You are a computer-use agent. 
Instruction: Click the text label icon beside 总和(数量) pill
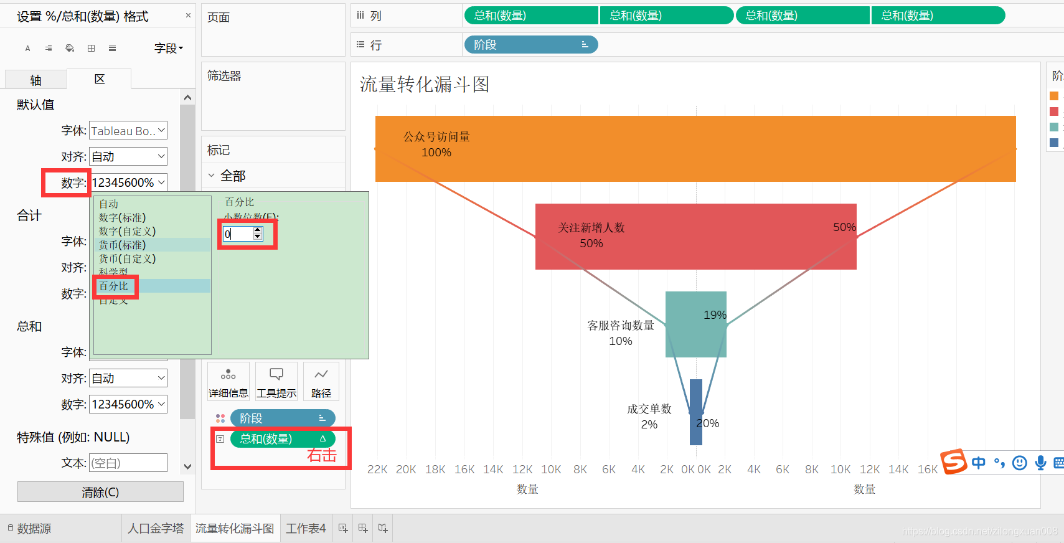click(x=220, y=439)
